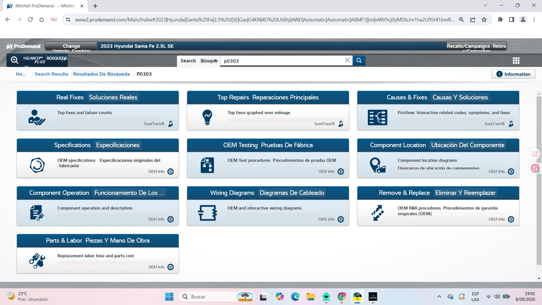Click the SureTrack icon in Top Repairs card
Screen dimensions: 542x305
pyautogui.click(x=341, y=124)
